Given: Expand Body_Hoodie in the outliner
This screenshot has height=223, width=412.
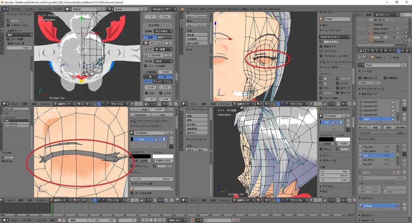Looking at the screenshot, I should pyautogui.click(x=367, y=29).
